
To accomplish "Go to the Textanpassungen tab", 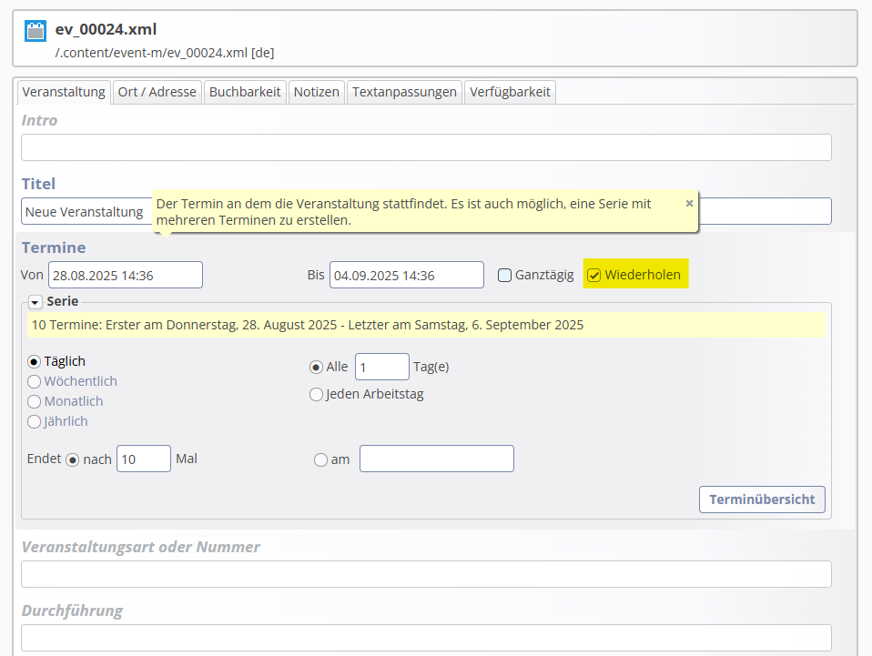I will coord(404,92).
